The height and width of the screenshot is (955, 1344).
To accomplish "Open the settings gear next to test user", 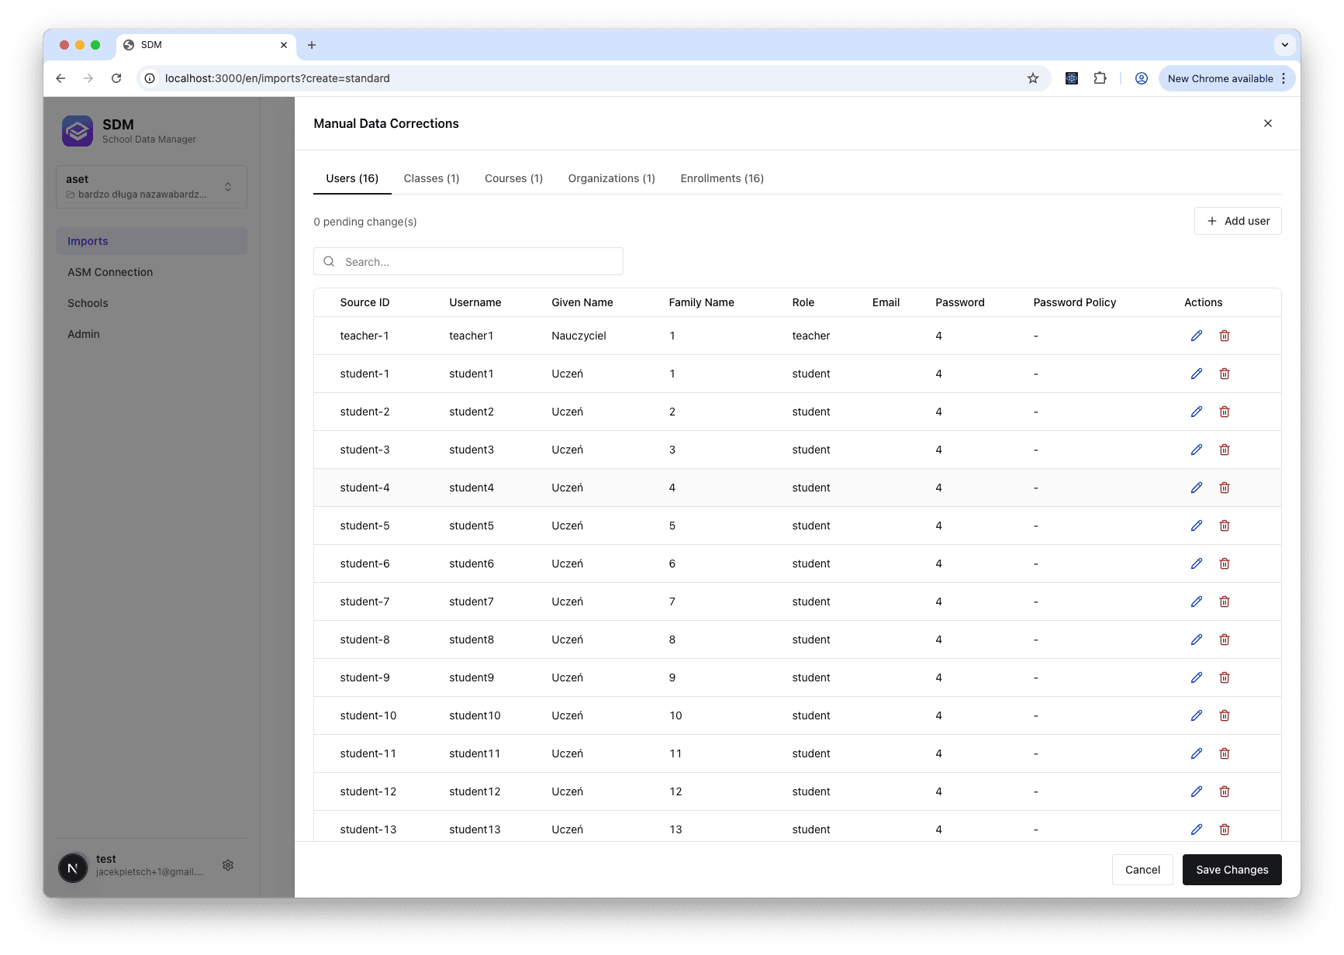I will [x=228, y=865].
